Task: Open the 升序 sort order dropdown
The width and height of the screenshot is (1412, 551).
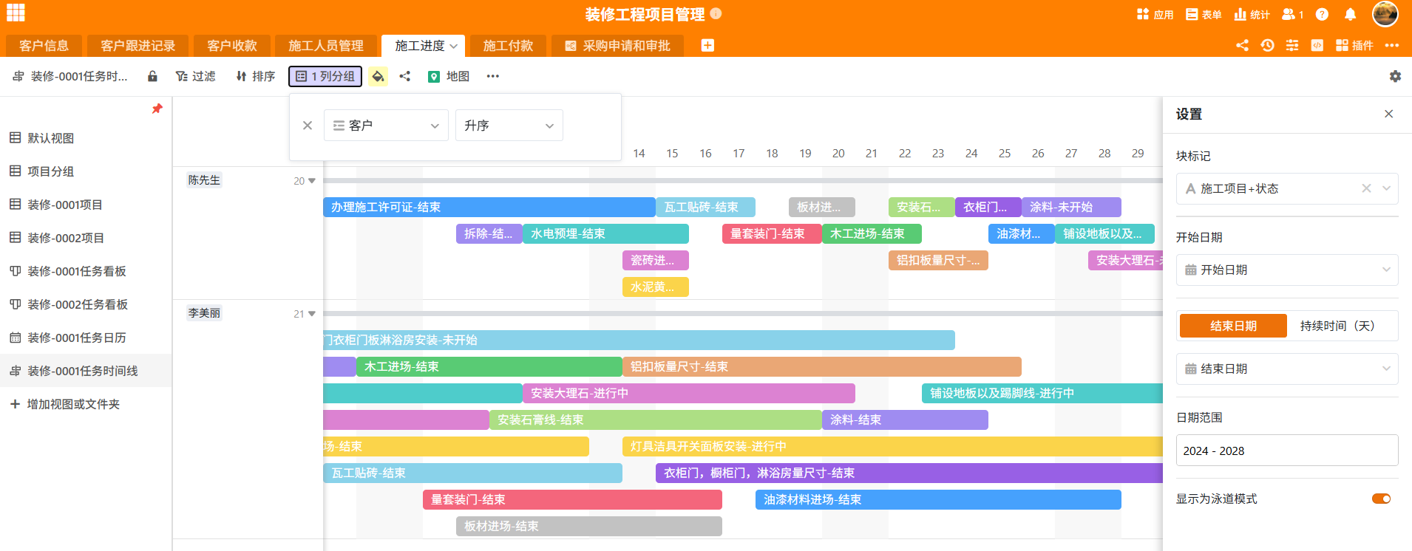Action: coord(509,126)
